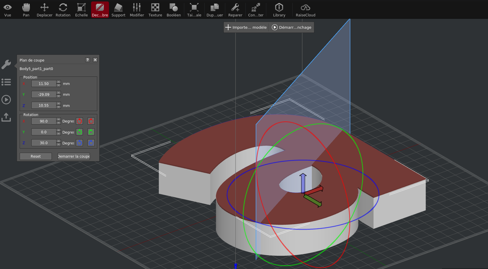The height and width of the screenshot is (269, 488).
Task: Click the red X-axis gizmo arrow
Action: (x=315, y=190)
